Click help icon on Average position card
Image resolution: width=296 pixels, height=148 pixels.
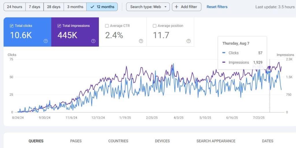[188, 41]
